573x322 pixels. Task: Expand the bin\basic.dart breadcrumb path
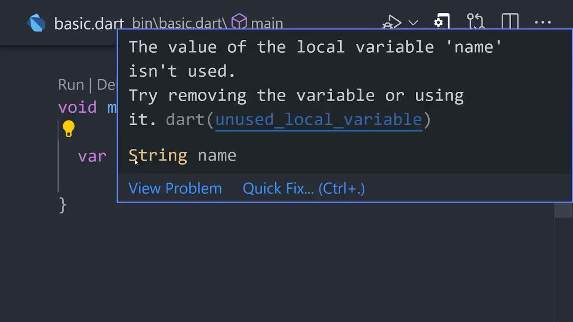(x=179, y=23)
